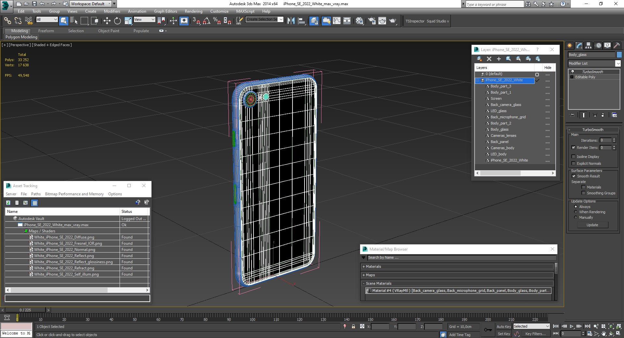Open Key Filters button
The width and height of the screenshot is (624, 338).
(535, 334)
